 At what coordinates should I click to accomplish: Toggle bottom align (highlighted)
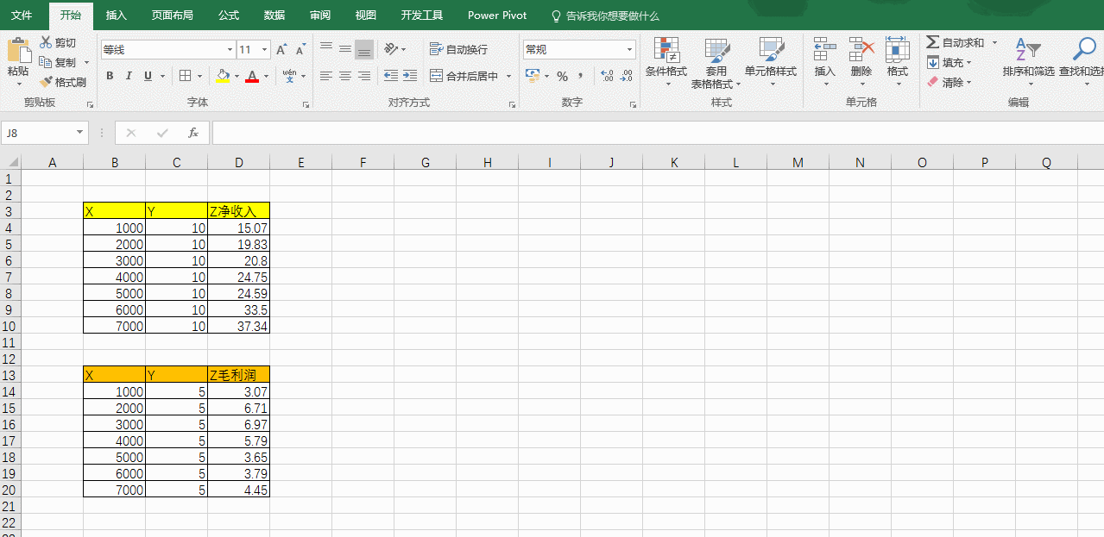pos(364,49)
